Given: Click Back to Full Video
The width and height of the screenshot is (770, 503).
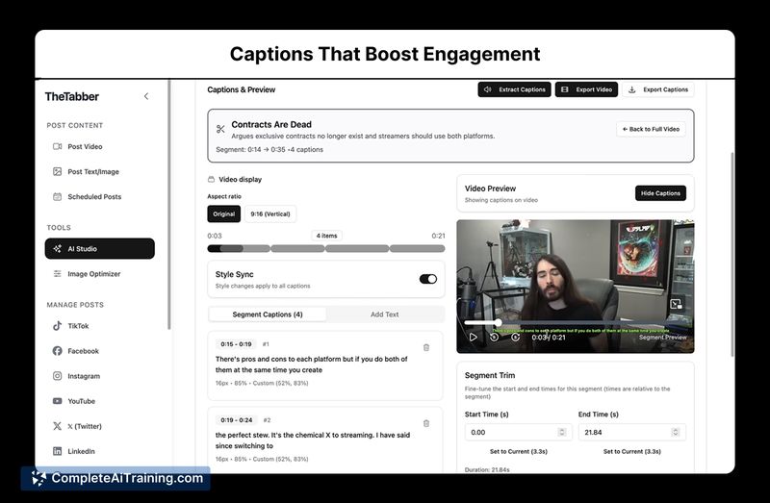Looking at the screenshot, I should [x=652, y=129].
